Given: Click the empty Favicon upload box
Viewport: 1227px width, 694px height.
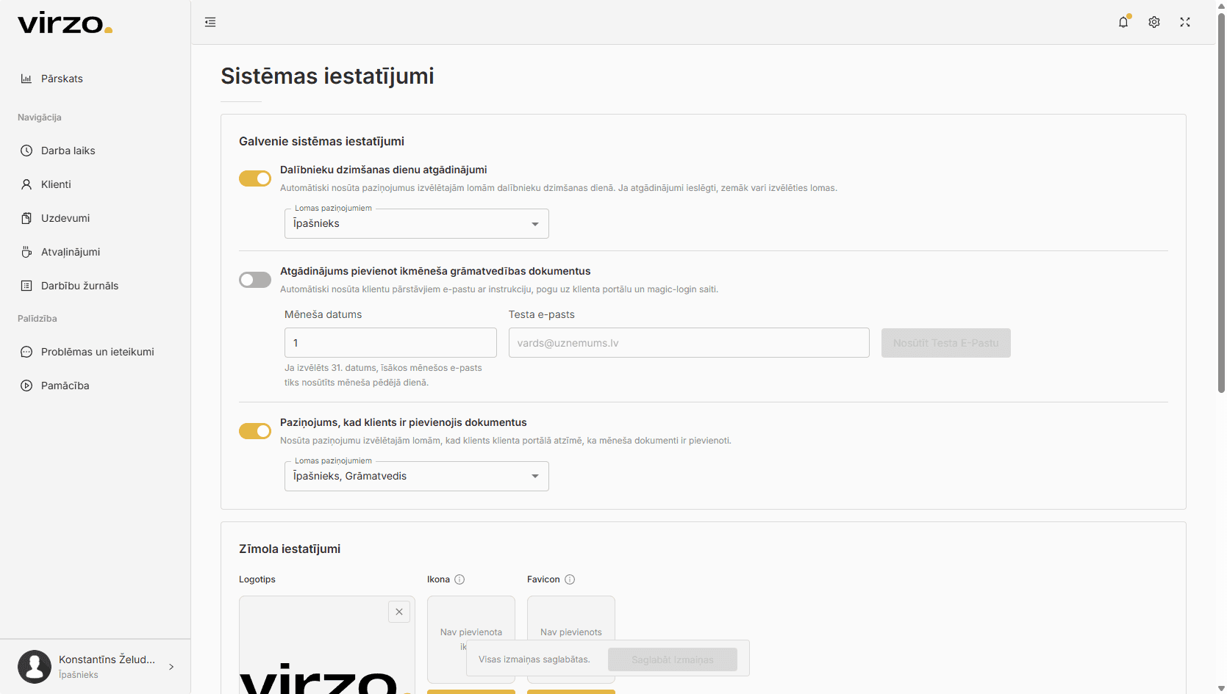Looking at the screenshot, I should click(x=571, y=639).
